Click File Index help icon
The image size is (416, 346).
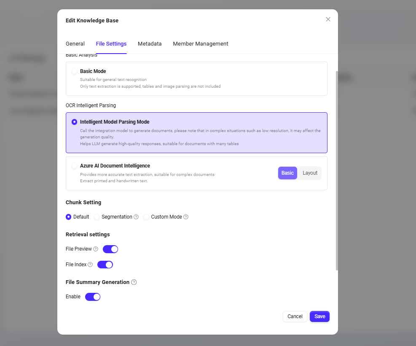(90, 265)
